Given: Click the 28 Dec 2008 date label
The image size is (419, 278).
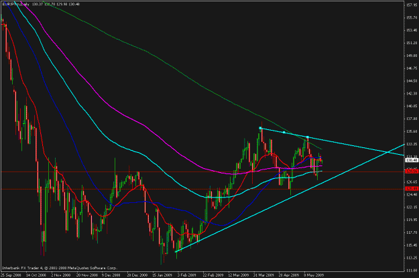Looking at the screenshot, I should tap(137, 275).
